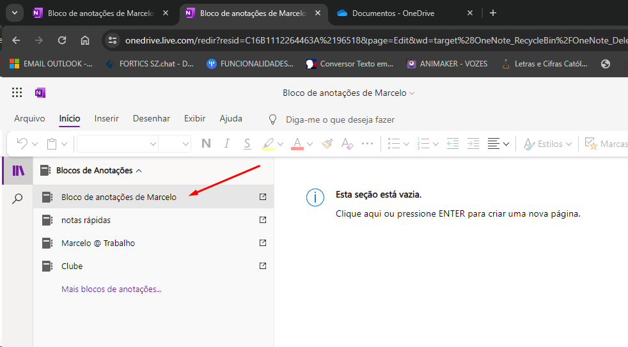Click the Diga-me o que deseja fazer box
Screen dimensions: 628x347
[340, 120]
